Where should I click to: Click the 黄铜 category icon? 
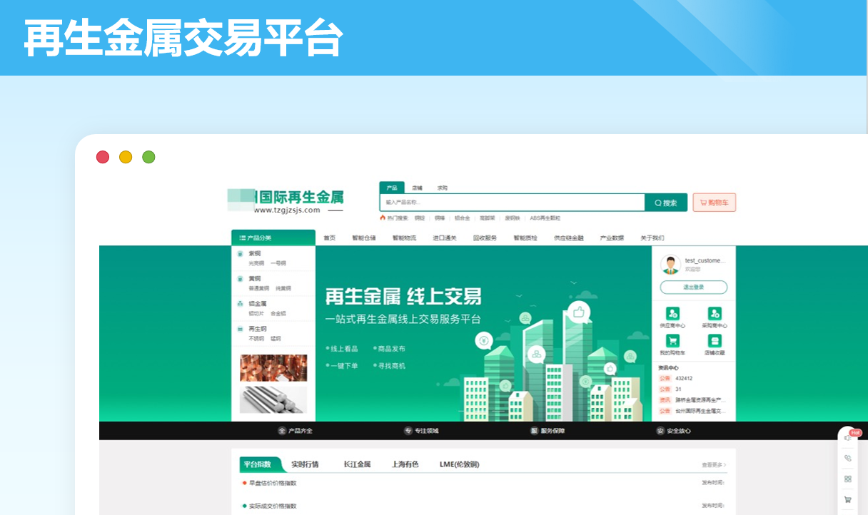coord(241,278)
